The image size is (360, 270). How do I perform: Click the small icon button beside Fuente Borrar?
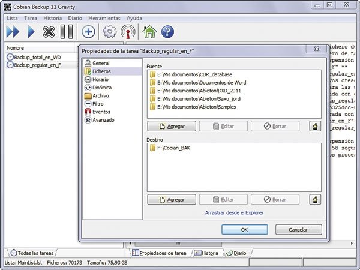pyautogui.click(x=315, y=126)
